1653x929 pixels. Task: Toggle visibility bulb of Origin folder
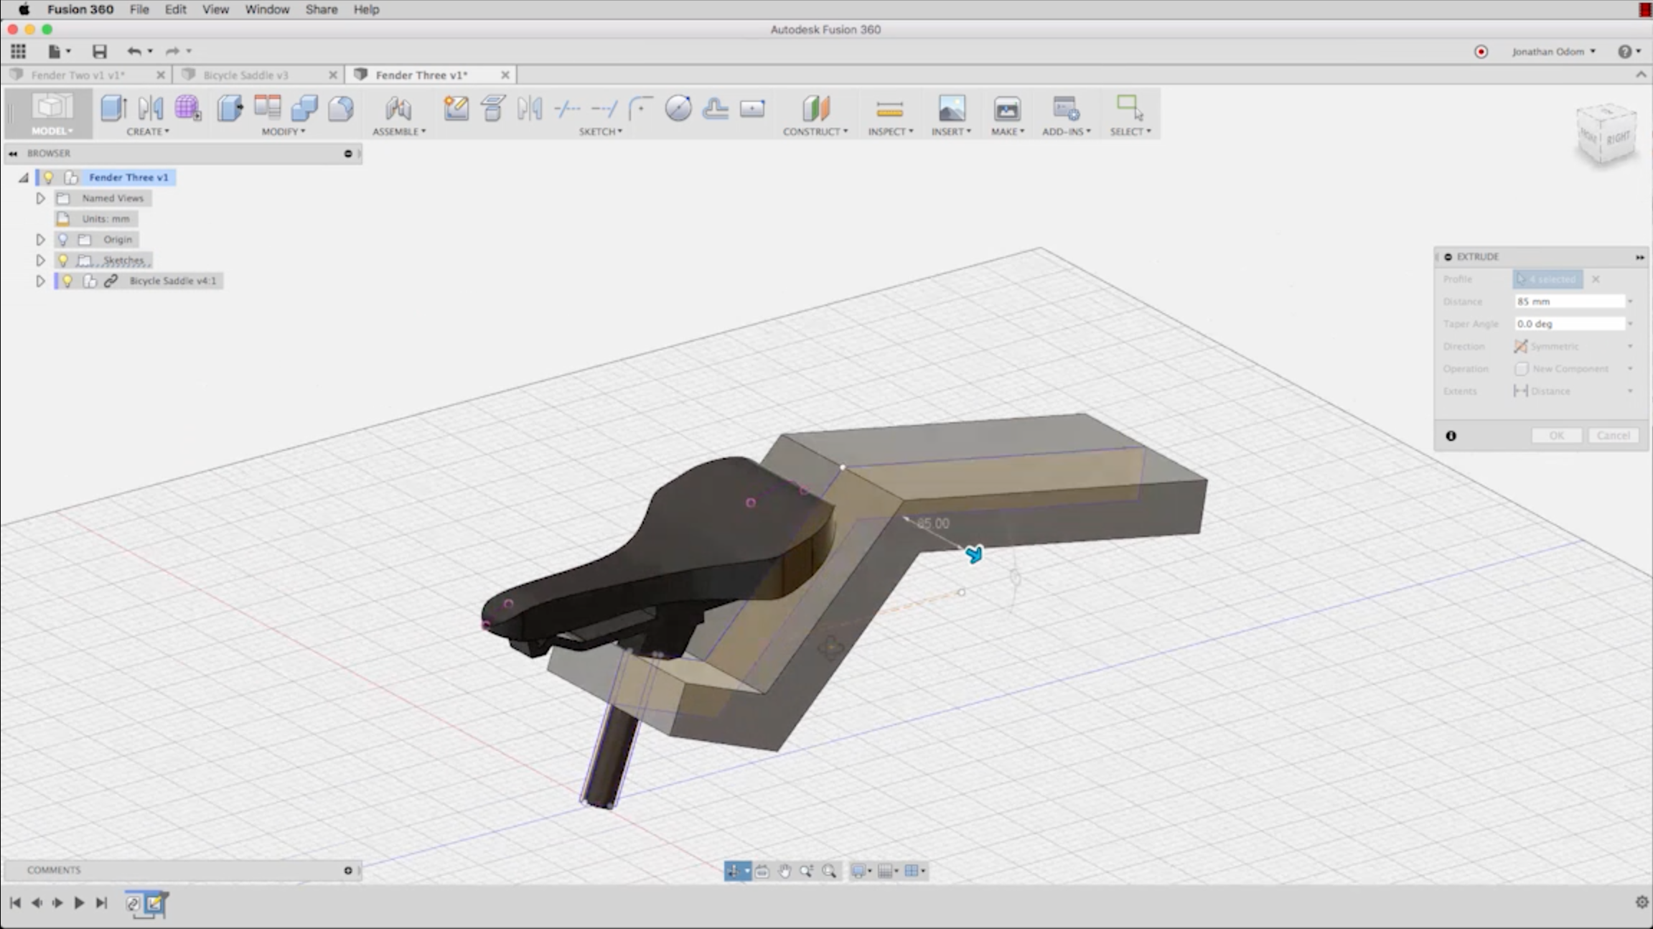point(62,239)
